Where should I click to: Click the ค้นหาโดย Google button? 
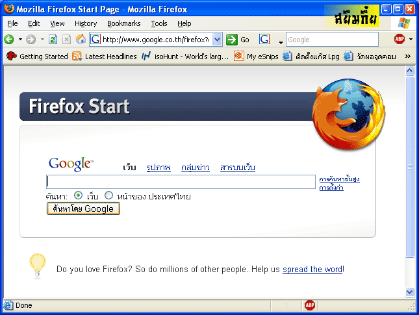[x=83, y=208]
